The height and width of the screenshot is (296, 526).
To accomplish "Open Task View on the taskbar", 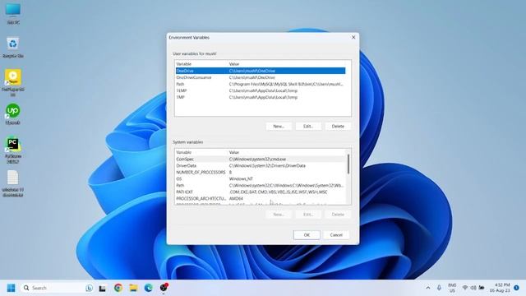I will coord(102,288).
